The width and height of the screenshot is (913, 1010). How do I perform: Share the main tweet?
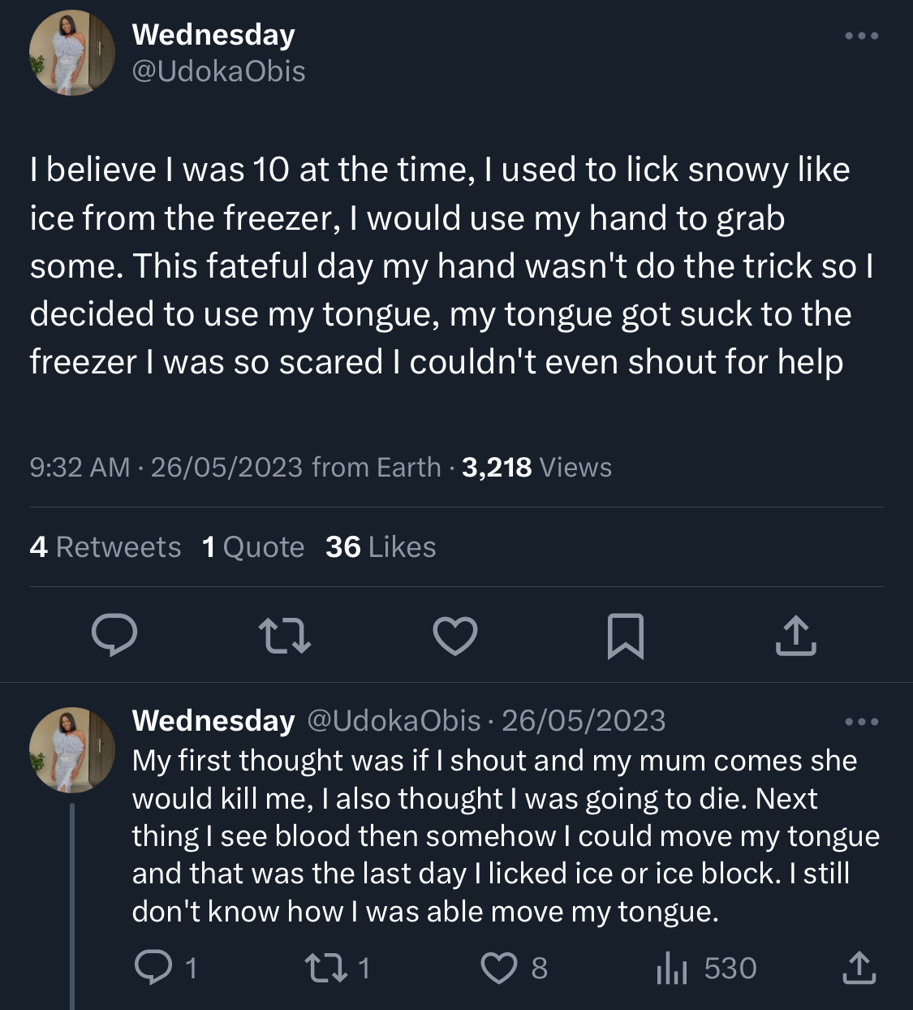pos(795,635)
